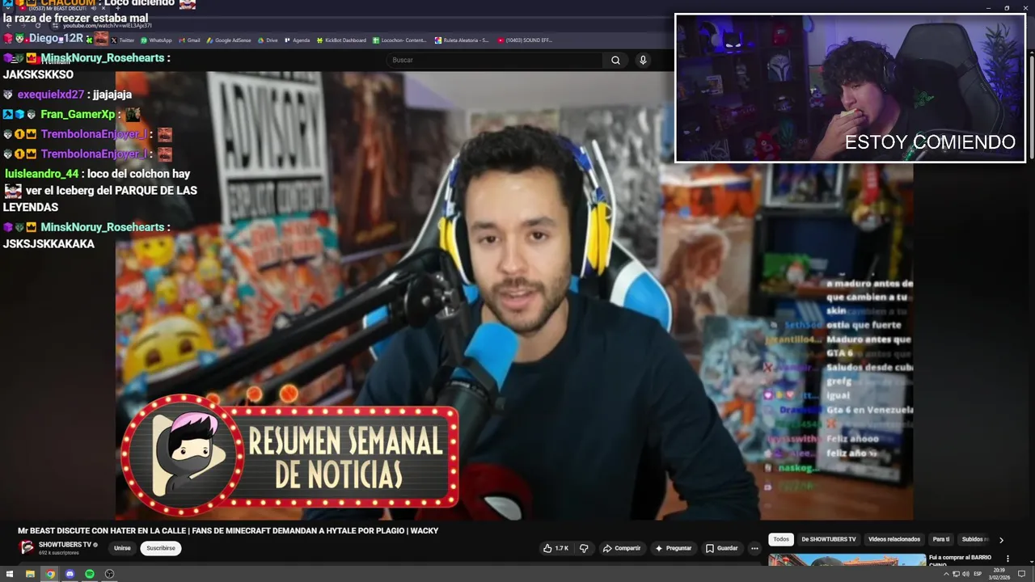Click chat username luisleandro_44
Screen dimensions: 1035x582
(41, 174)
